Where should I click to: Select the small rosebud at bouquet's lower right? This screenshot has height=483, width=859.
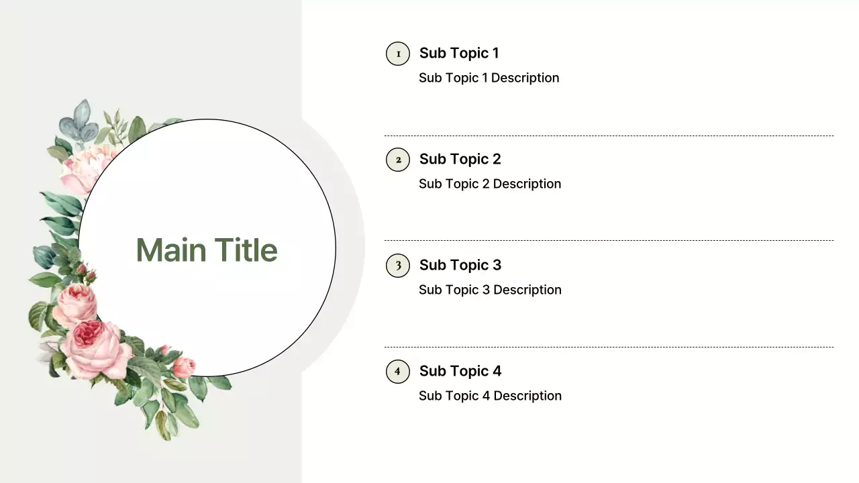click(183, 368)
